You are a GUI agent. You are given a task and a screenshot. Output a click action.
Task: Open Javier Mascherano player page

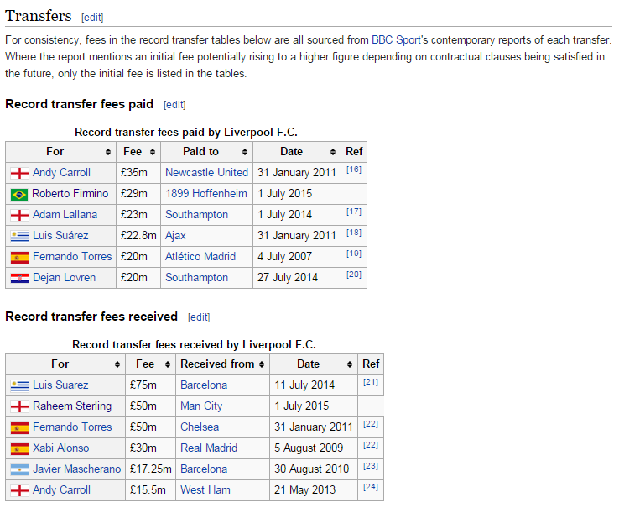click(77, 469)
